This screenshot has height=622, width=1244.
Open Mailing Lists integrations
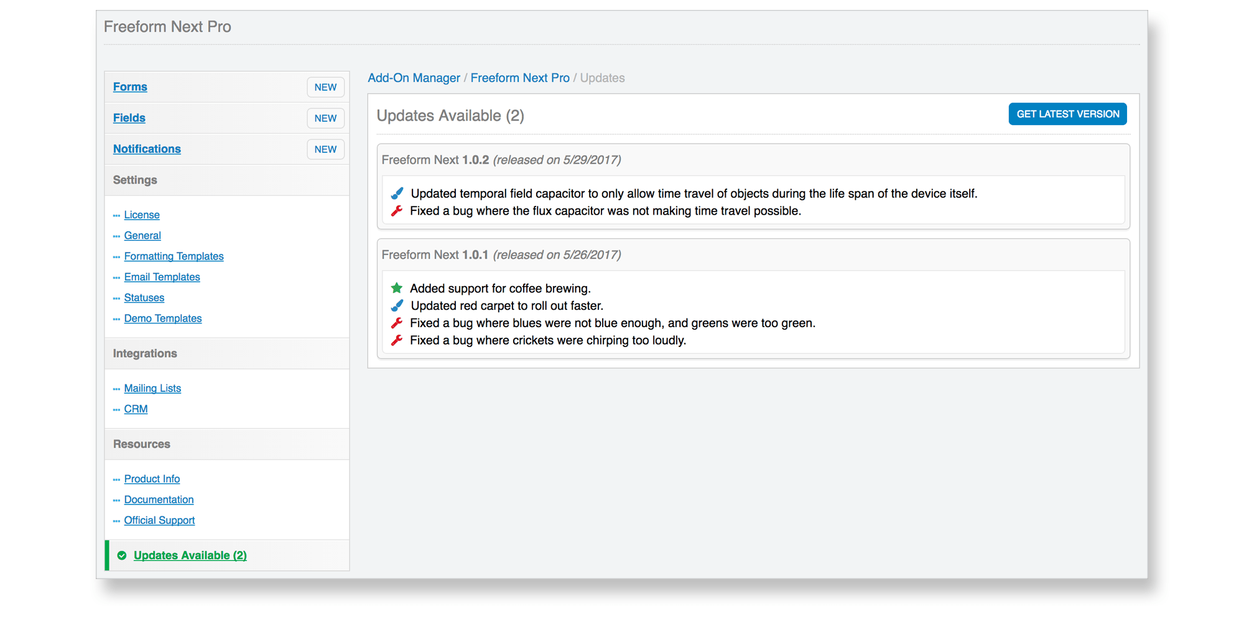click(152, 388)
